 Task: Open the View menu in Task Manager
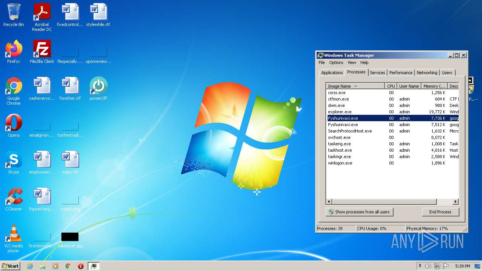352,62
